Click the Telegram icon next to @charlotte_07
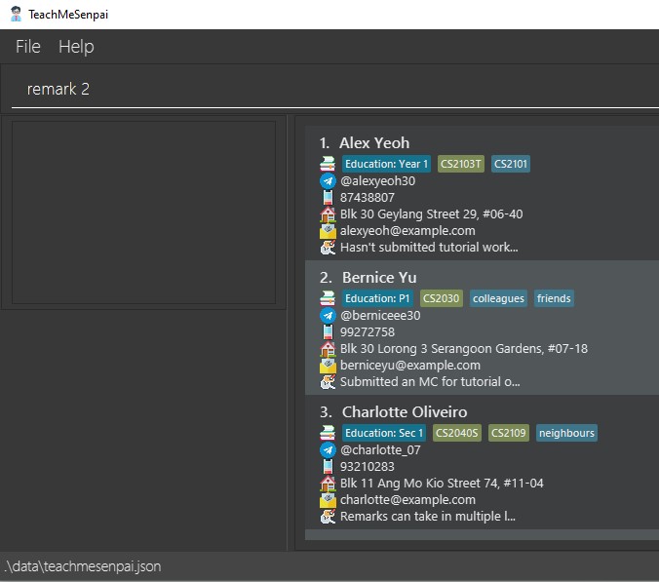 click(x=328, y=450)
